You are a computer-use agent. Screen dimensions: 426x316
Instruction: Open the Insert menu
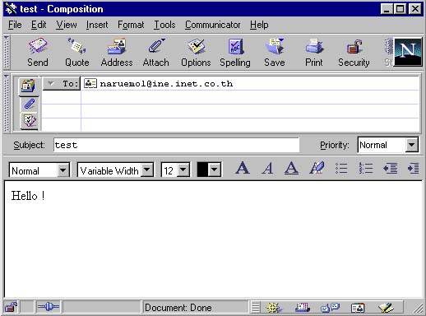97,25
